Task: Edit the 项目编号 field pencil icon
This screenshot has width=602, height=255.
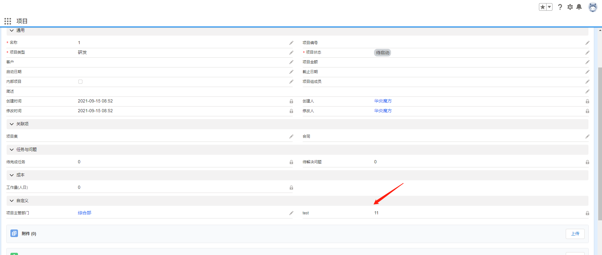Action: 587,43
